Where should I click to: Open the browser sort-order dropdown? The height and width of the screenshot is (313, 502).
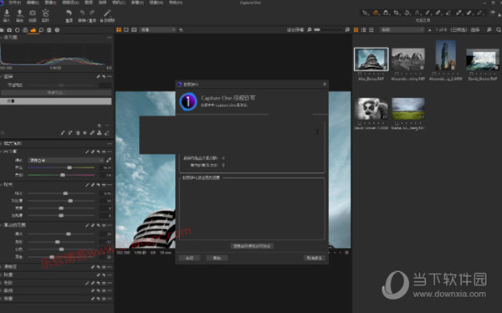[x=402, y=30]
